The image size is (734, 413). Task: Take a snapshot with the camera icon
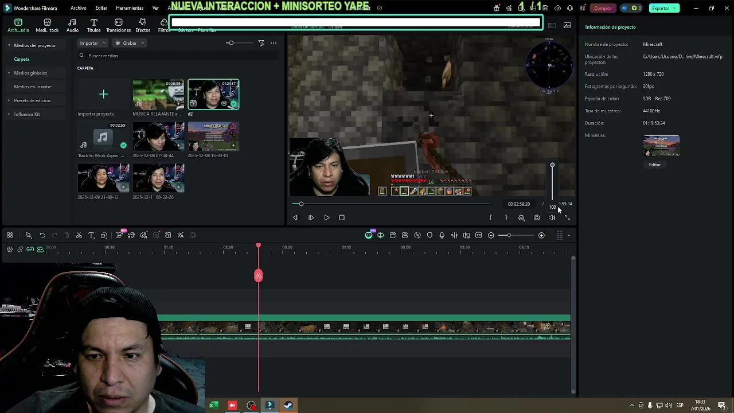[x=537, y=217]
